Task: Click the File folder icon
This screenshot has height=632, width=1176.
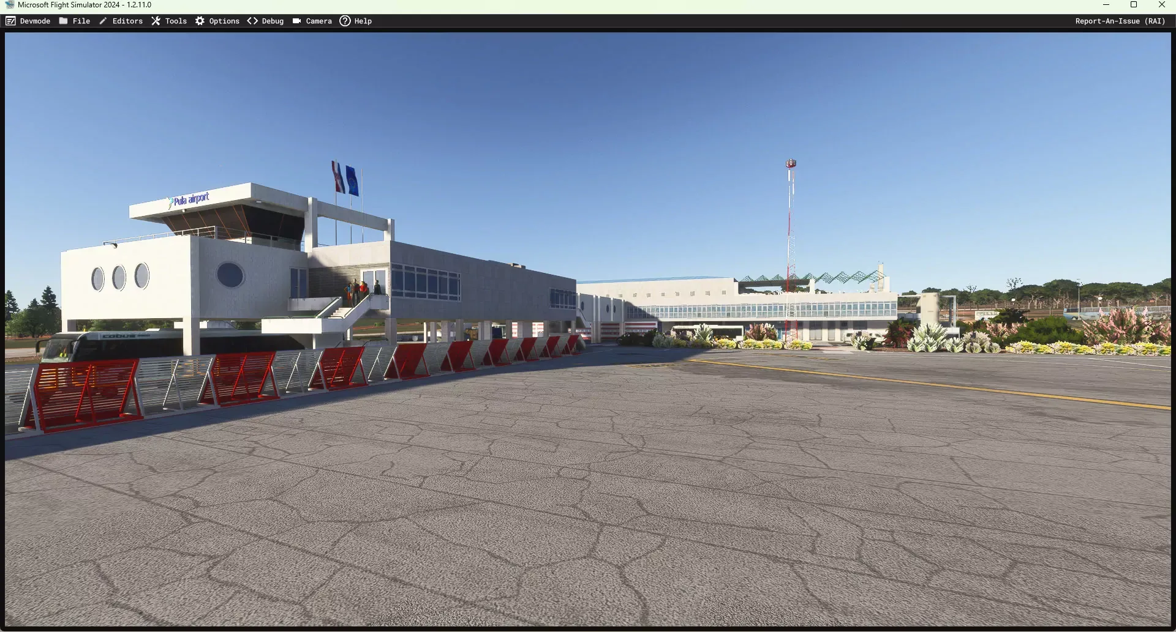Action: (63, 21)
